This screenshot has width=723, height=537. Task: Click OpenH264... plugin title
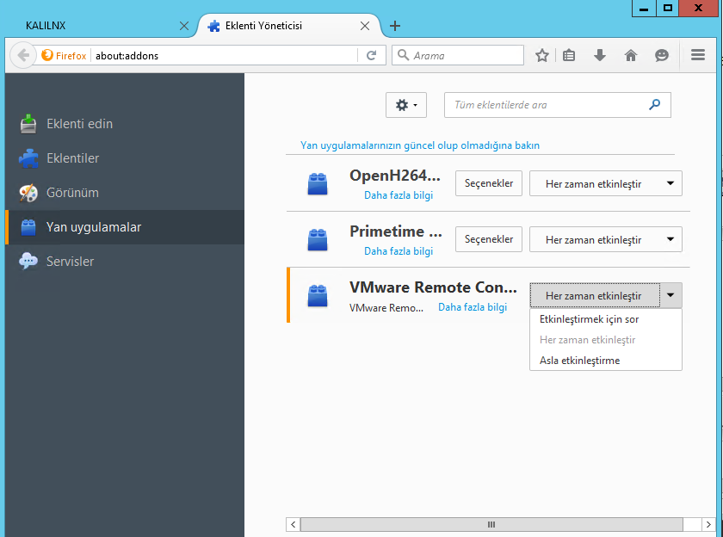tap(395, 176)
